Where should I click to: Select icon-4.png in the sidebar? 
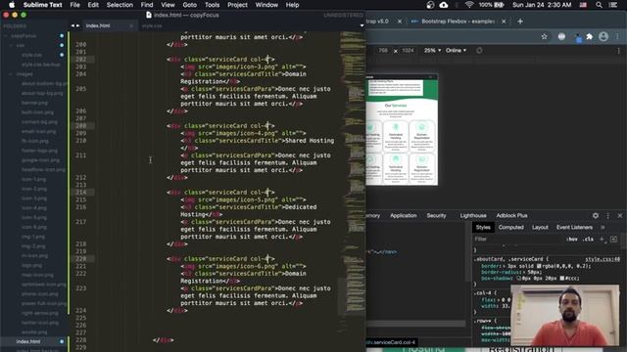pos(34,208)
